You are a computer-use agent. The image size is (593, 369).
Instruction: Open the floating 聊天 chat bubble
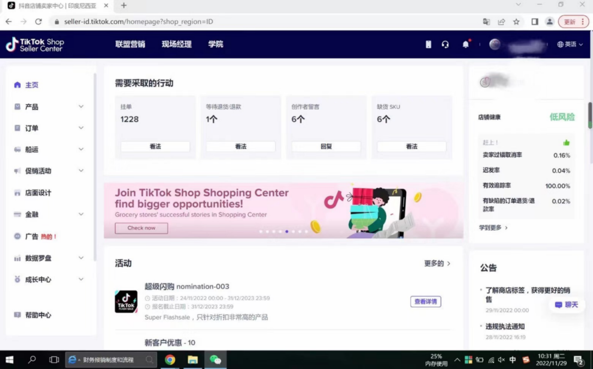(566, 305)
